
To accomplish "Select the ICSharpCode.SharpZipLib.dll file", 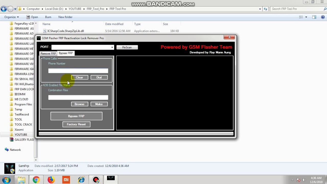I will click(66, 31).
